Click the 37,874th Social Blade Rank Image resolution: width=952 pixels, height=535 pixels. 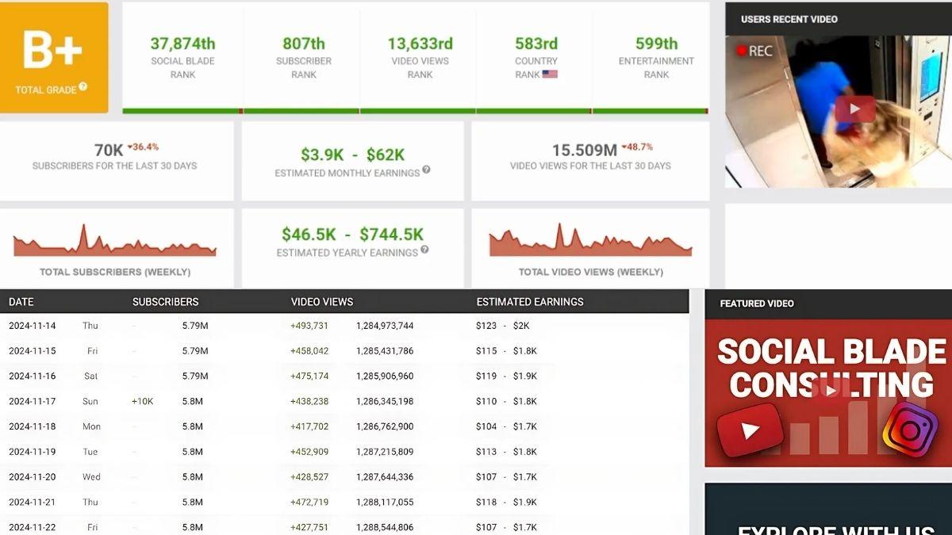[x=182, y=44]
